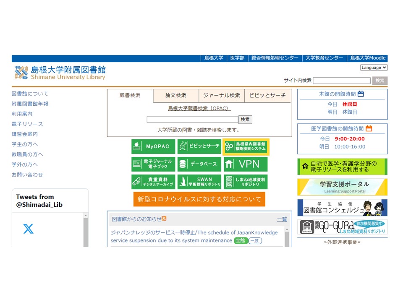Click the RSS feed icon beside 図書館からのお知らせ
This screenshot has height=302, width=403.
[164, 219]
